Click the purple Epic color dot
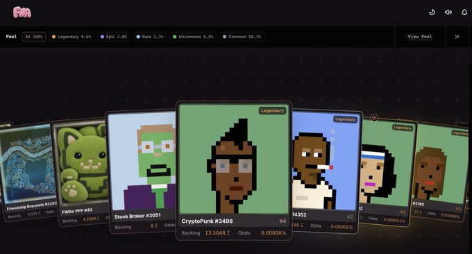The height and width of the screenshot is (254, 472). pyautogui.click(x=102, y=37)
